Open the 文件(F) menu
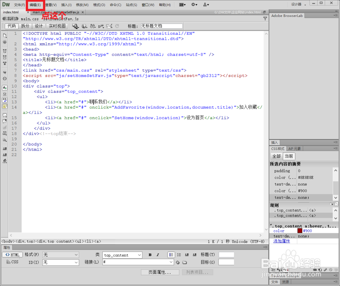 19,5
